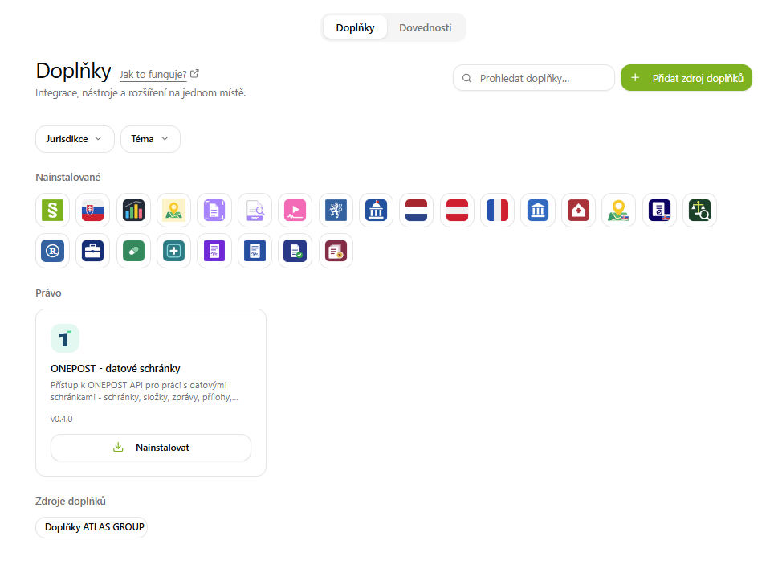Open the briefcase plugin icon
The image size is (770, 565).
(x=93, y=251)
